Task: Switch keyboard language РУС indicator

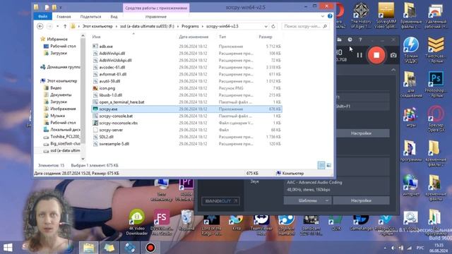Action: pos(420,248)
